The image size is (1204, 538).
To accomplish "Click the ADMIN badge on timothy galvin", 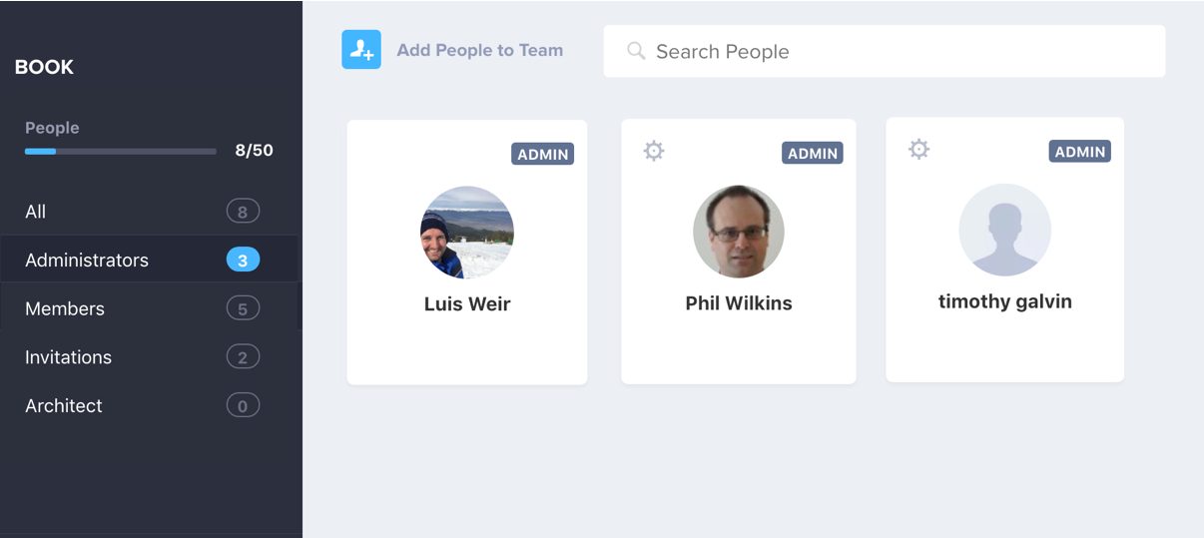I will [1080, 151].
